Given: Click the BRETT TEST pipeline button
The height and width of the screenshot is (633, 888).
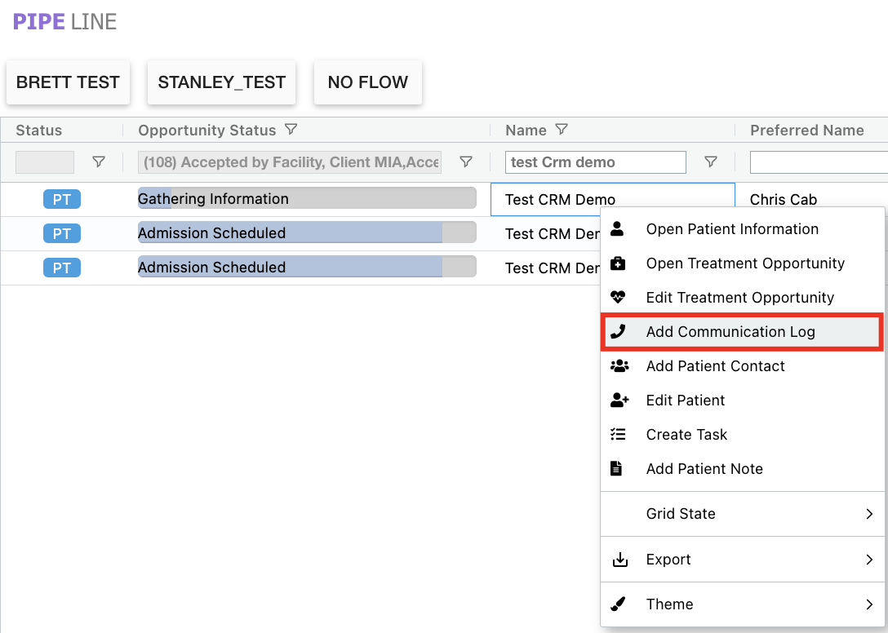Looking at the screenshot, I should pos(68,82).
